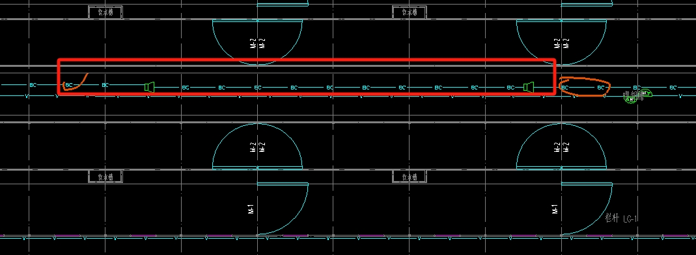Select the left M-1 door label
Screen dimensions: 696x255
[x=251, y=209]
